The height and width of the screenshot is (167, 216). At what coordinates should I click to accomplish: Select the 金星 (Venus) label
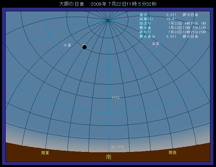156,44
